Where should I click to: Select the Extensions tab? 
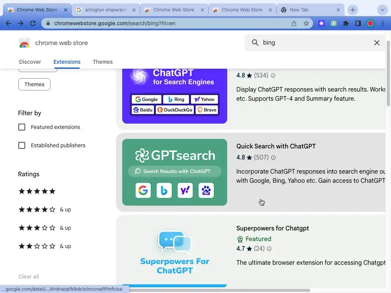pyautogui.click(x=67, y=62)
